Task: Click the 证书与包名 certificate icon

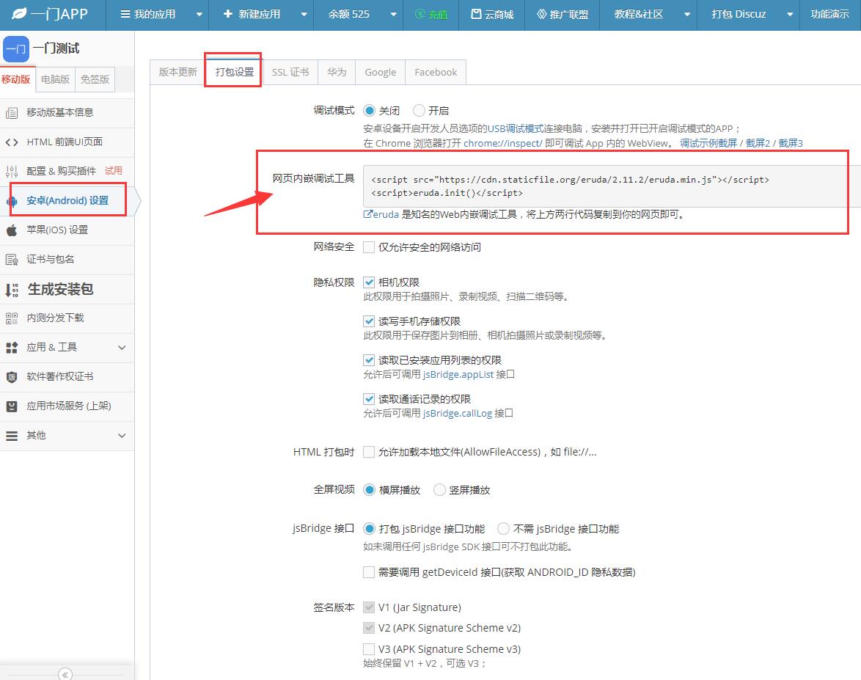Action: (12, 259)
